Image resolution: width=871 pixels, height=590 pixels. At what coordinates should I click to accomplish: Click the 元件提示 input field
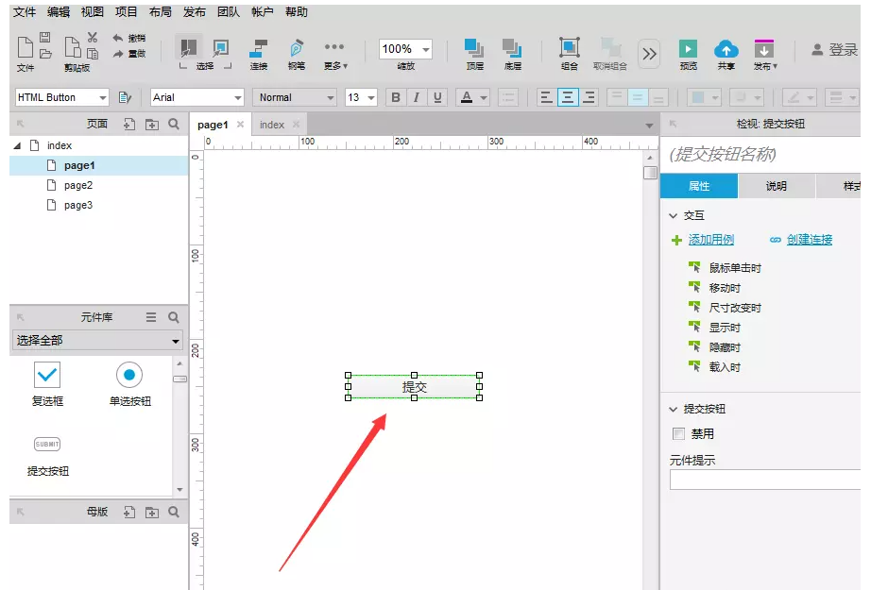(763, 480)
